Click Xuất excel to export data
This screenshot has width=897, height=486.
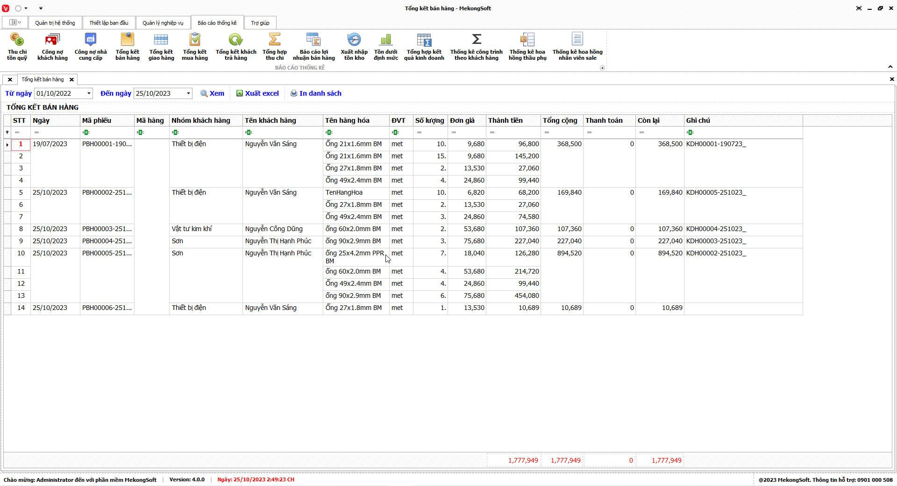click(257, 93)
